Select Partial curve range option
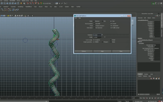Screen dimensions: 163x102 click(111, 40)
